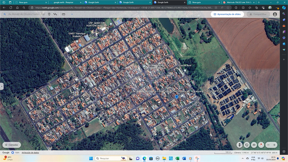Zoom in with the plus button
The width and height of the screenshot is (288, 162).
274,145
